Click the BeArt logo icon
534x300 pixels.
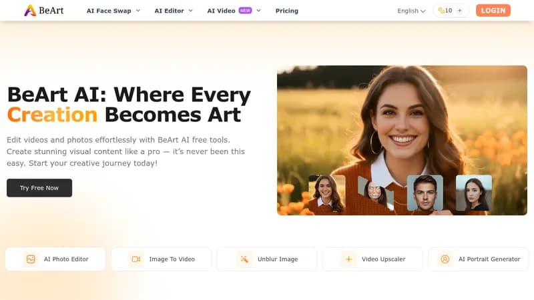[30, 11]
